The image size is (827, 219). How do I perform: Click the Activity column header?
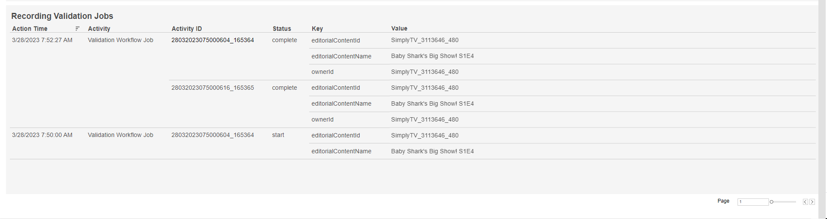tap(99, 29)
